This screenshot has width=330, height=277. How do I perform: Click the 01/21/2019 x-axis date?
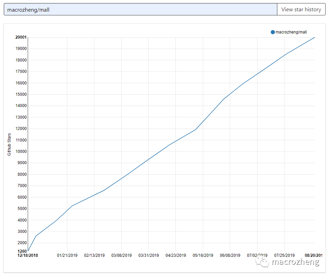point(67,255)
